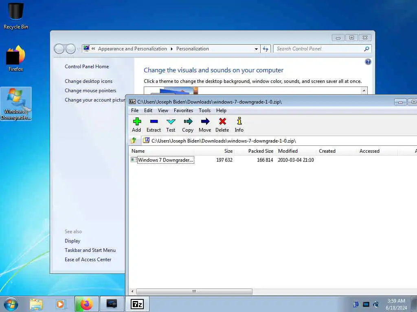Open the Recycle Bin desktop icon

click(x=16, y=15)
